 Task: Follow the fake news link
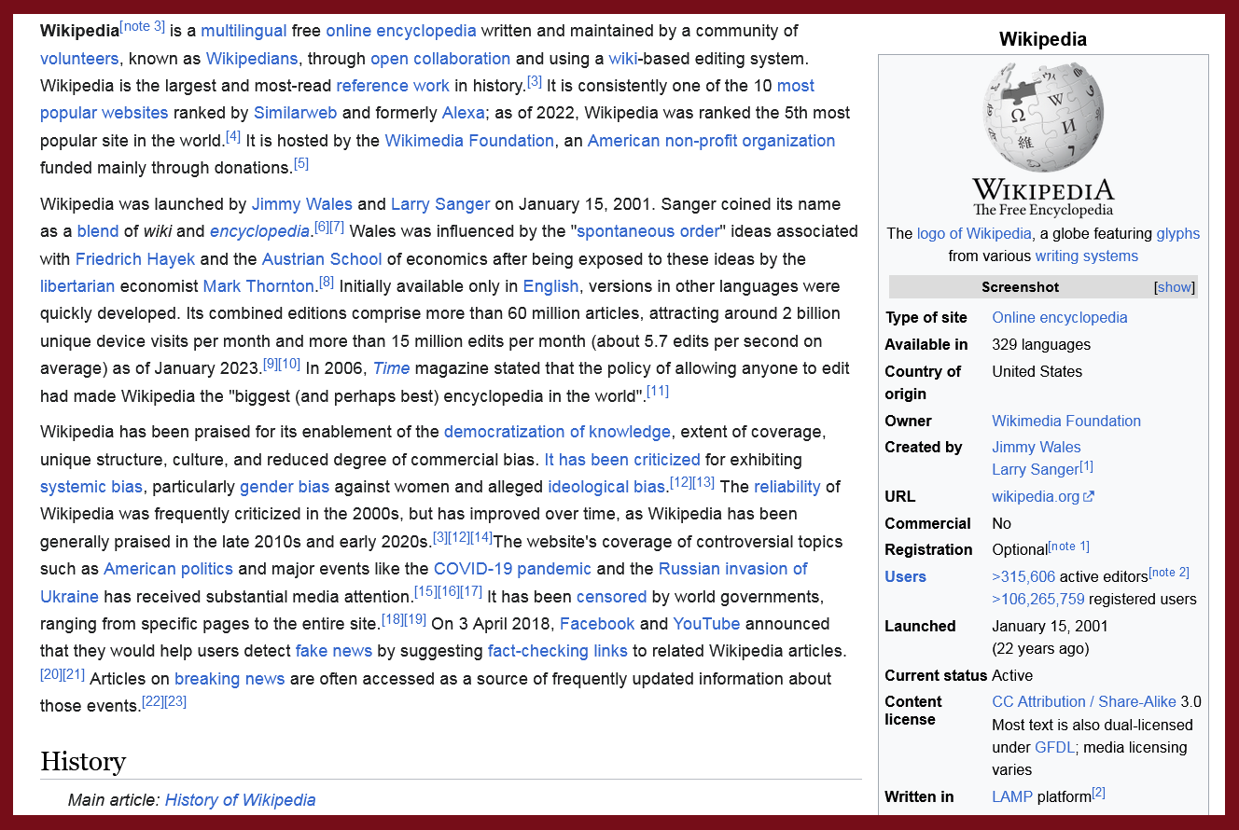click(334, 651)
